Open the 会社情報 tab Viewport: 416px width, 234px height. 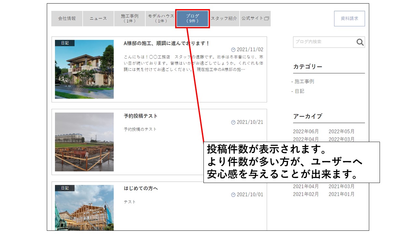point(67,19)
